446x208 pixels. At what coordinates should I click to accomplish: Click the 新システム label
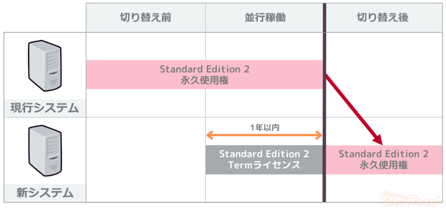click(45, 194)
